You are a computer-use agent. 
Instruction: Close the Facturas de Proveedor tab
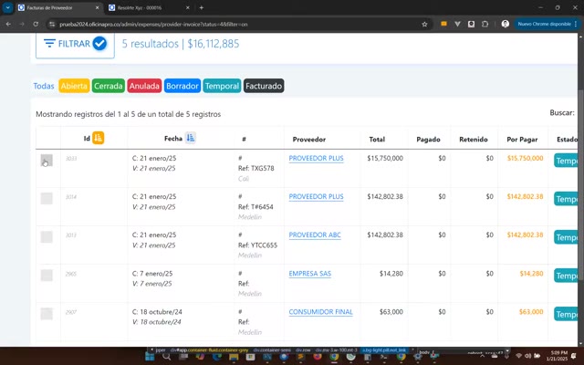coord(98,7)
